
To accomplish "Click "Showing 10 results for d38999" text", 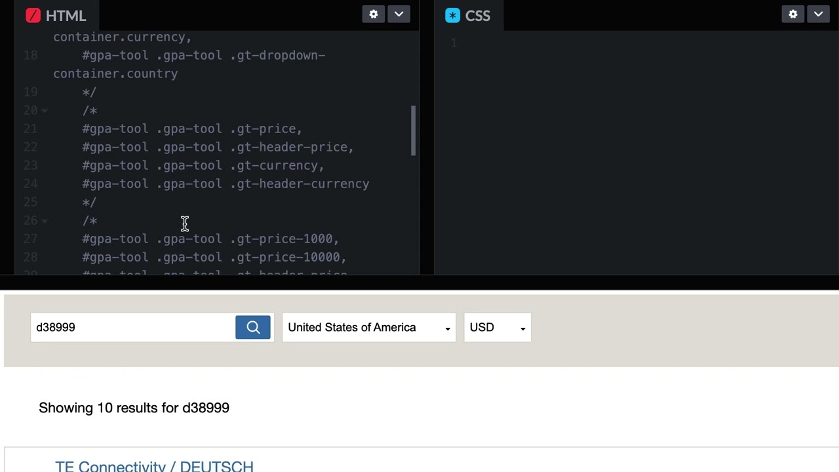I will (x=134, y=408).
